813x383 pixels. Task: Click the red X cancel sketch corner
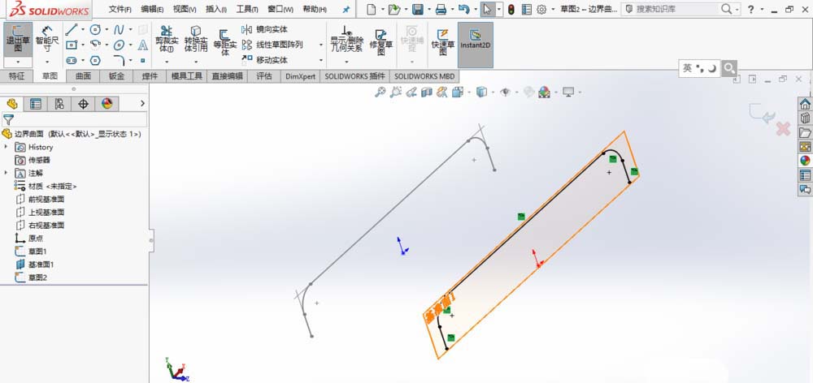(x=783, y=129)
